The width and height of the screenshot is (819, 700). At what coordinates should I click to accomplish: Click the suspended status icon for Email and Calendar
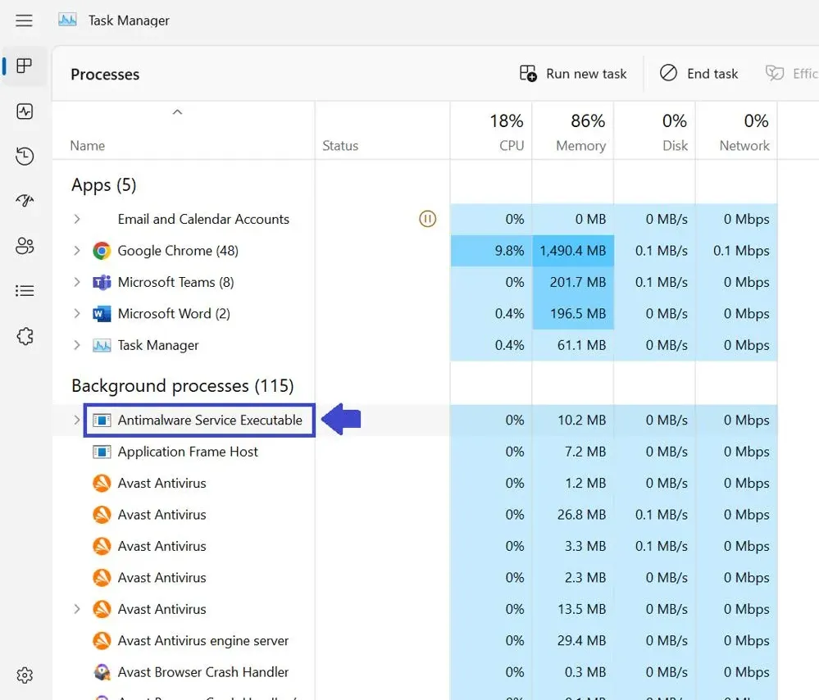click(x=427, y=219)
